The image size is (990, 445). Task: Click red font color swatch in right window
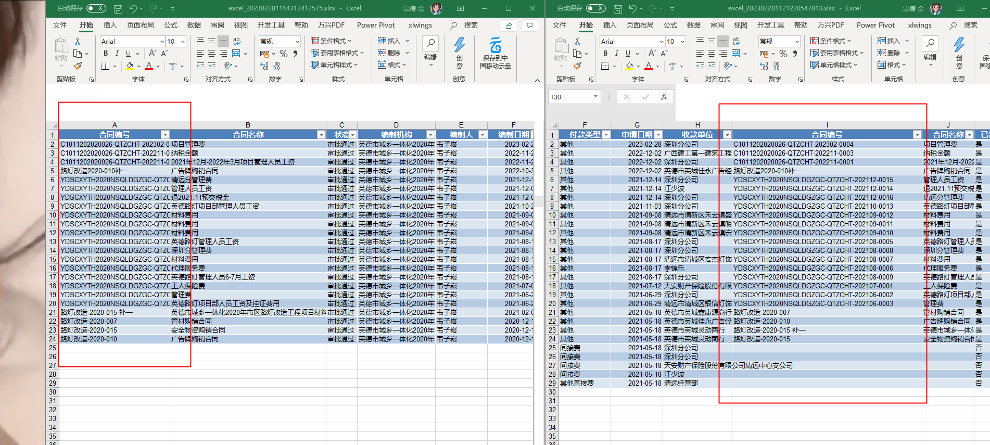coord(649,66)
